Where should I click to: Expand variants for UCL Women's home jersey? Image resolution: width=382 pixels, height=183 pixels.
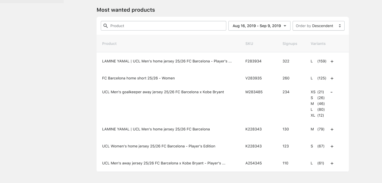pos(332,146)
